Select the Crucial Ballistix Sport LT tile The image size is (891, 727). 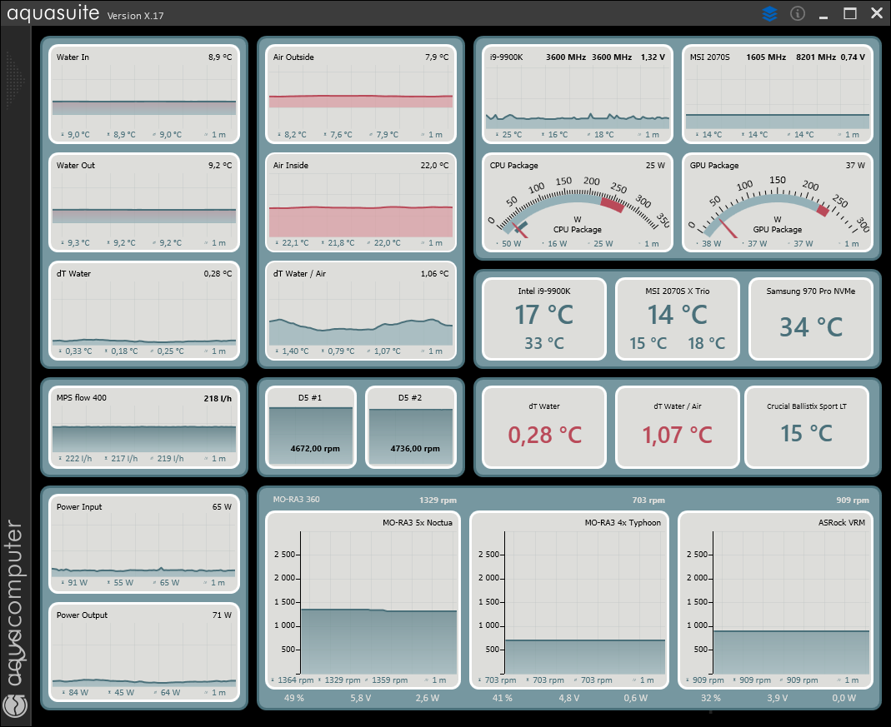click(x=807, y=427)
